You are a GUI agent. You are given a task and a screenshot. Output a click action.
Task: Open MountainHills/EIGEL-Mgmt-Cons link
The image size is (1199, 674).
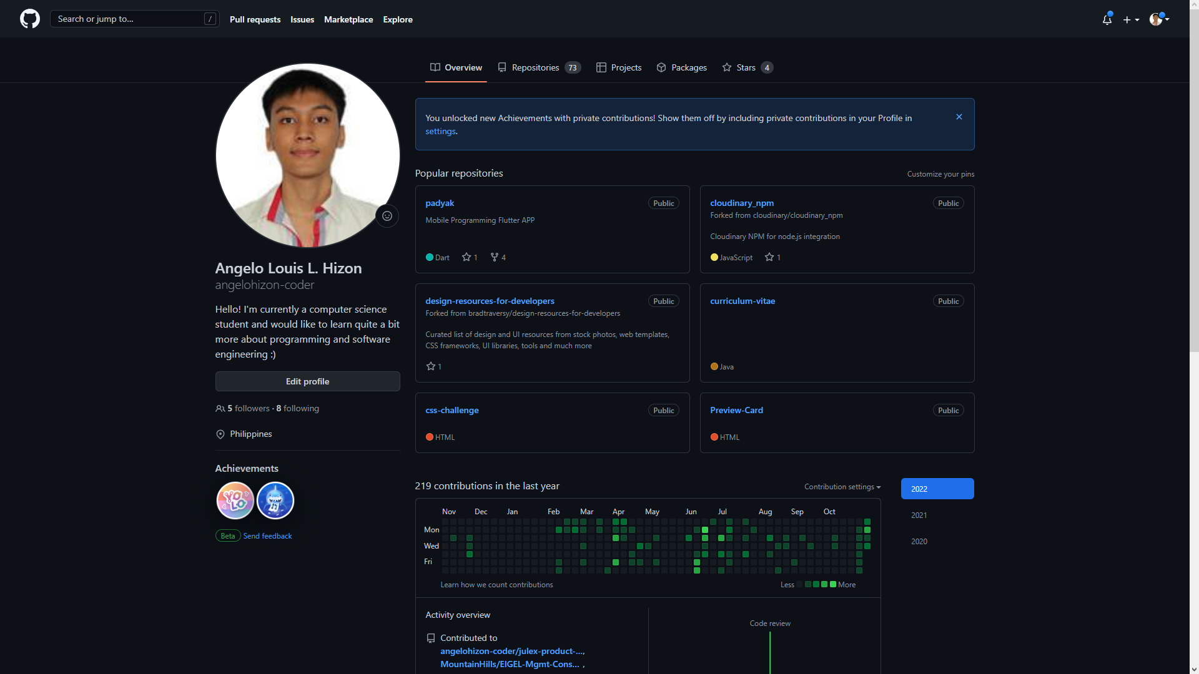(x=510, y=664)
